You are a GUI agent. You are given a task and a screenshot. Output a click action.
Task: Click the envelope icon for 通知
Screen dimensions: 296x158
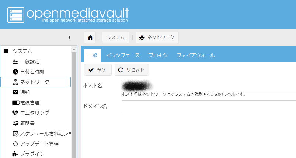[x=15, y=92]
